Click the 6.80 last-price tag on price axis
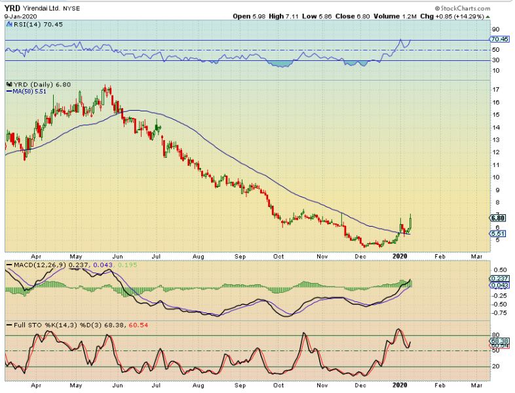Image resolution: width=515 pixels, height=393 pixels. (498, 218)
